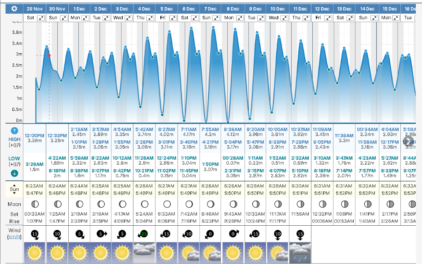422x264 pixels.
Task: Click the red marker on tide chart
Action: pos(49,55)
